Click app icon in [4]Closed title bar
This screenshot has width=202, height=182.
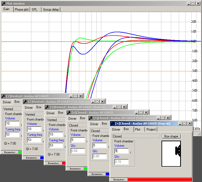point(112,124)
